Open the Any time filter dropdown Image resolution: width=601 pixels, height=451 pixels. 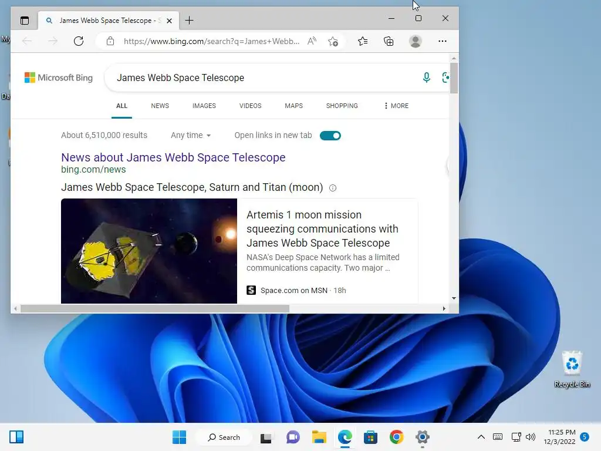coord(191,136)
